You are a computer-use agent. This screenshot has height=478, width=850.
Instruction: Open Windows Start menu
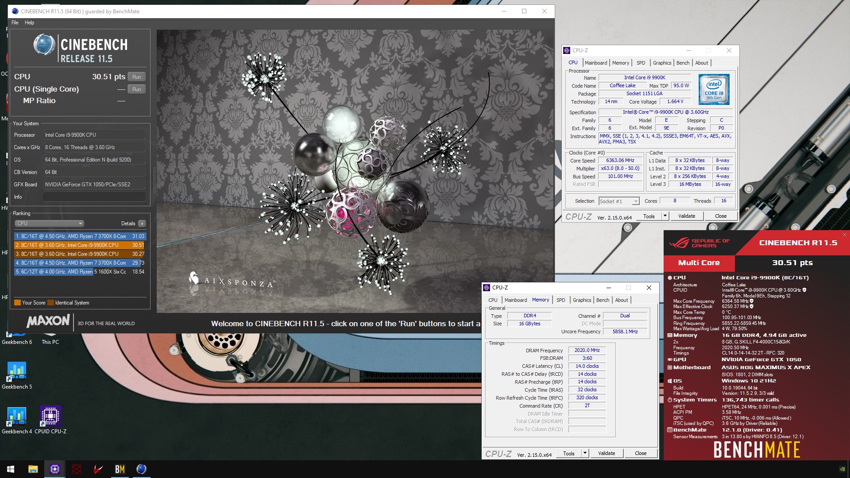point(11,469)
